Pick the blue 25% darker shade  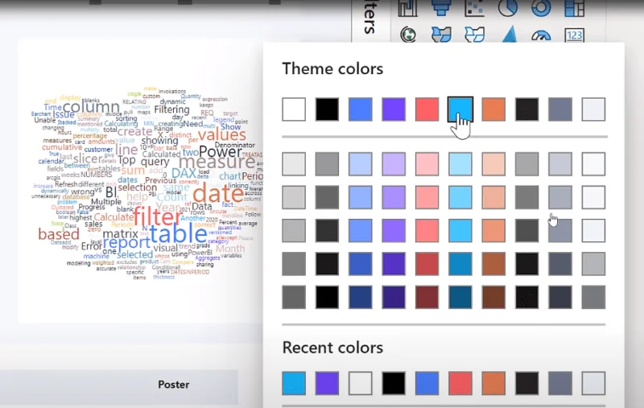pos(360,263)
